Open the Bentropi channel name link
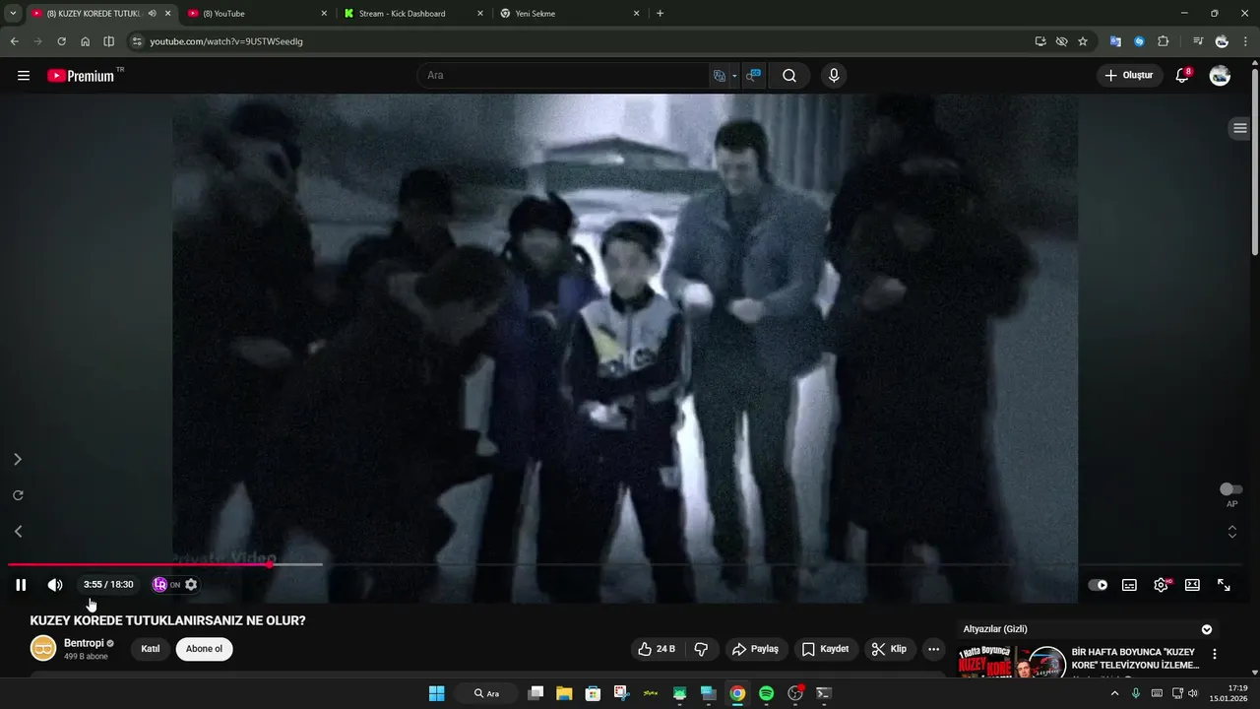Viewport: 1260px width, 709px height. (84, 643)
